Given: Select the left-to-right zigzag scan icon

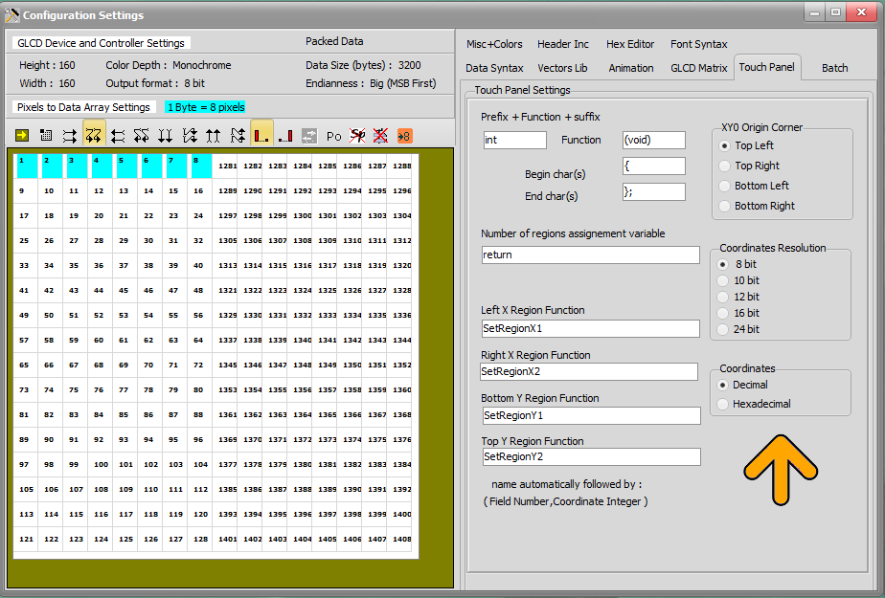Looking at the screenshot, I should coord(94,135).
